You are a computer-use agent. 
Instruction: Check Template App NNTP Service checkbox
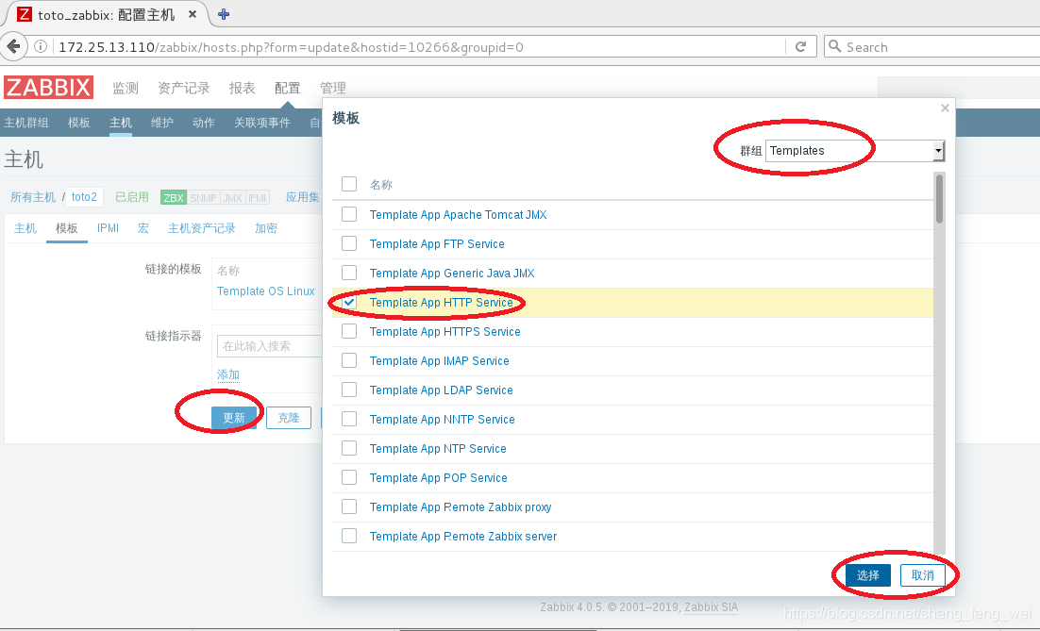click(349, 419)
